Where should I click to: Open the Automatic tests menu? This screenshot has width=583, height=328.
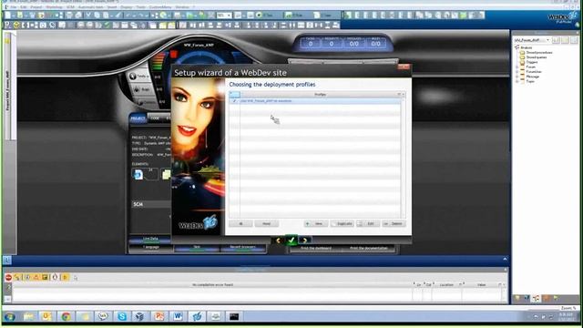91,6
